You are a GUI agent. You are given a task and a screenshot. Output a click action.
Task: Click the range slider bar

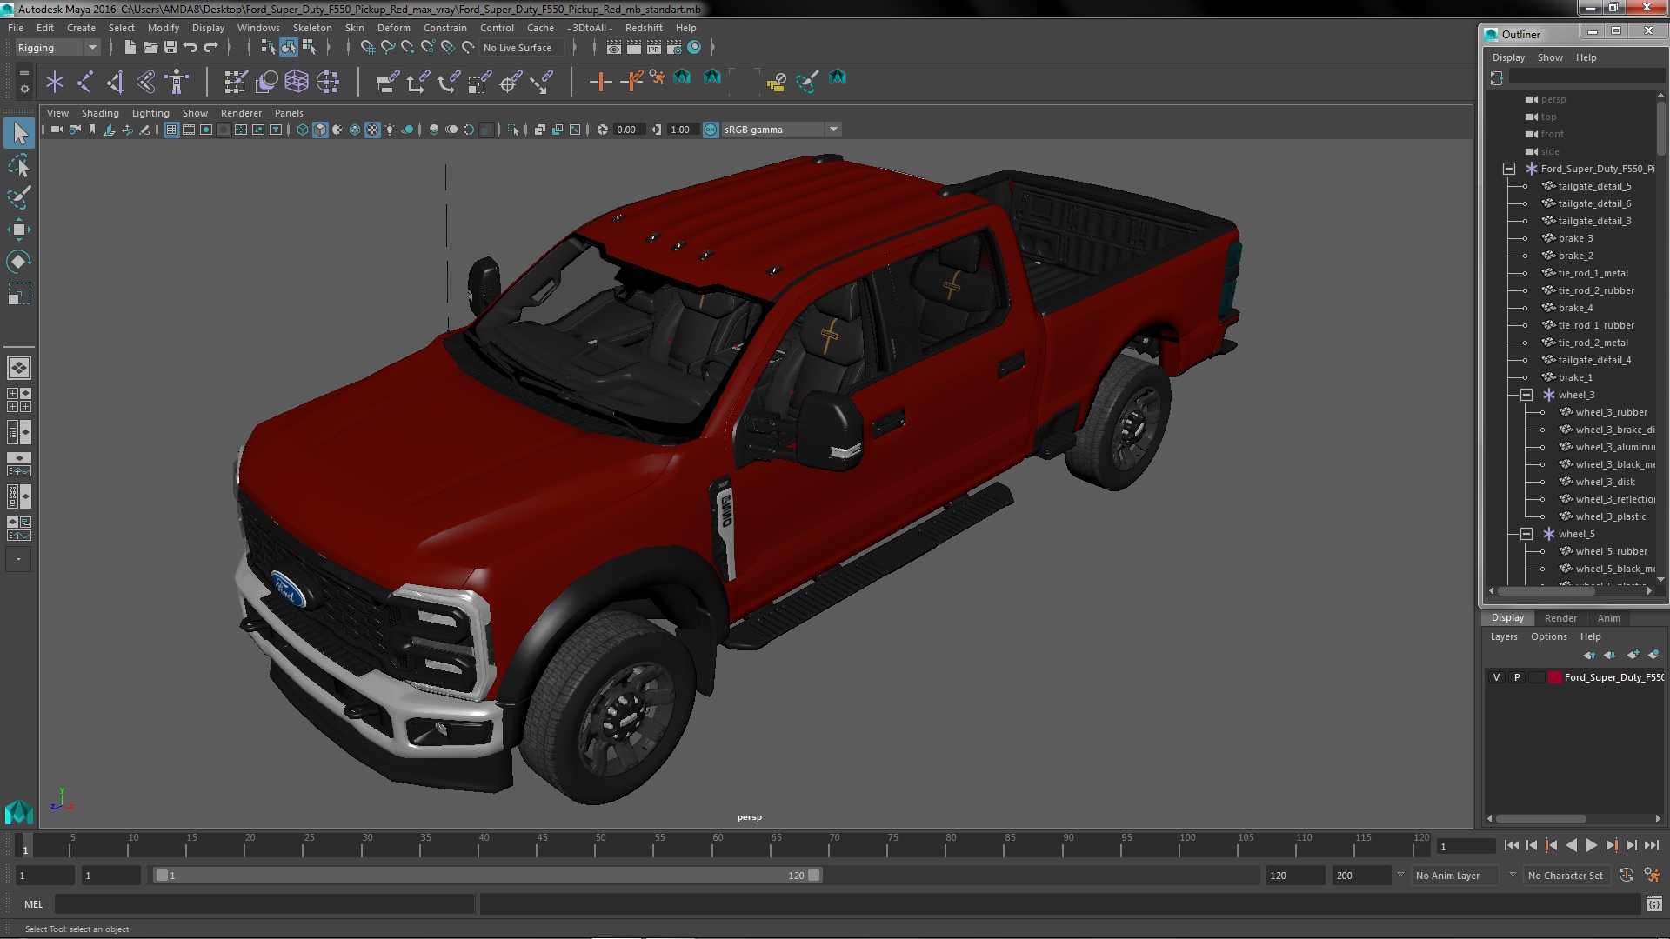(x=487, y=876)
